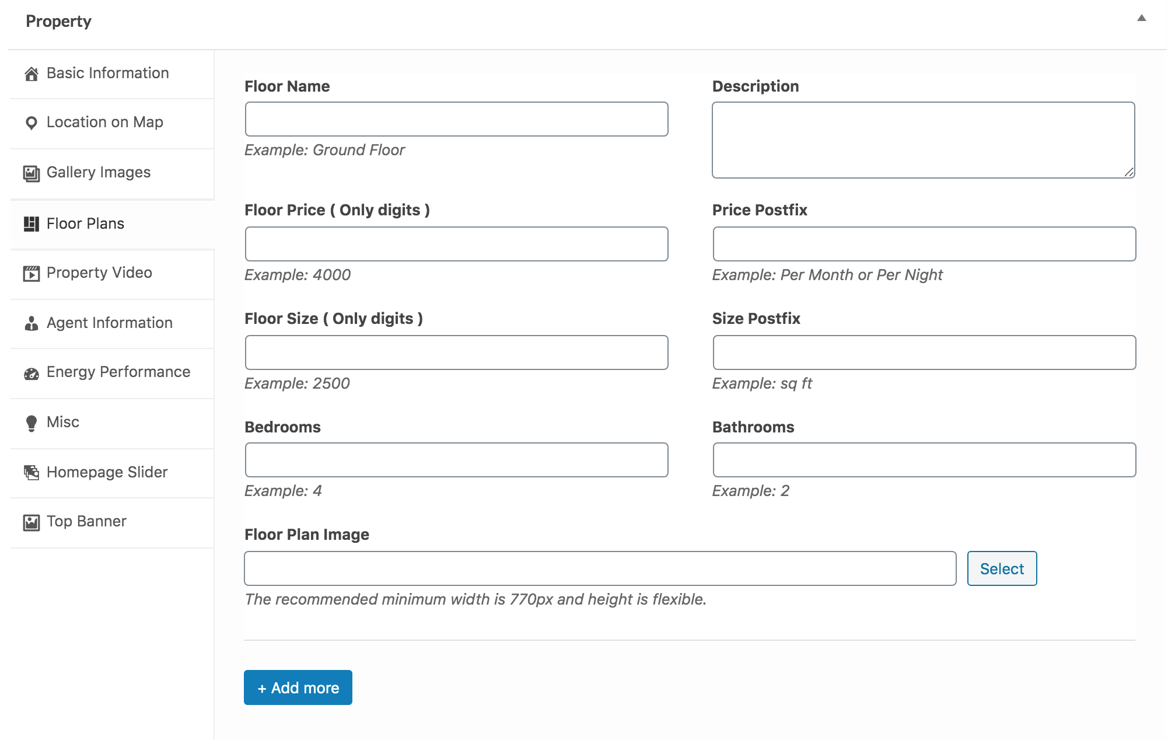Click the Floor Price input field
Viewport: 1175px width, 740px height.
point(456,244)
